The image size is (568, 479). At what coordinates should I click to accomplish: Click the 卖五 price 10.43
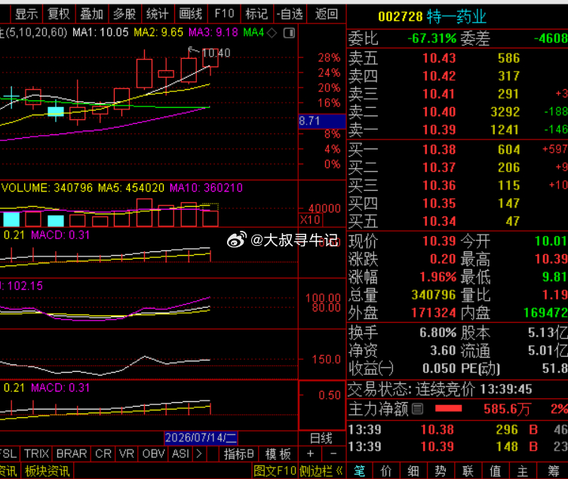[439, 58]
